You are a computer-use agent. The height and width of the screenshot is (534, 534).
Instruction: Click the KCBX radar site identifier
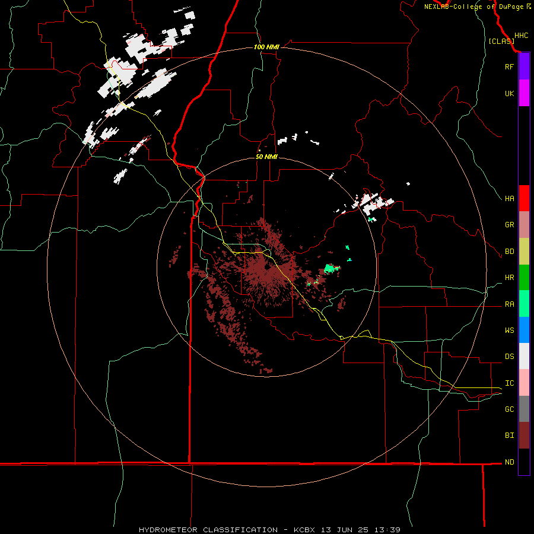click(x=304, y=530)
